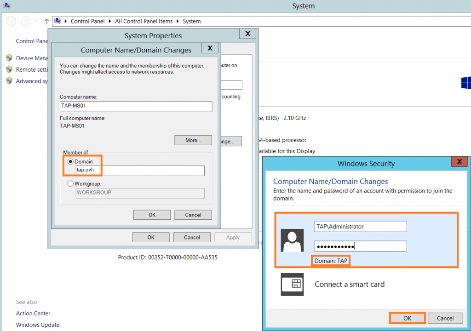The height and width of the screenshot is (331, 471).
Task: Click the System window title bar icon
Action: click(6, 6)
